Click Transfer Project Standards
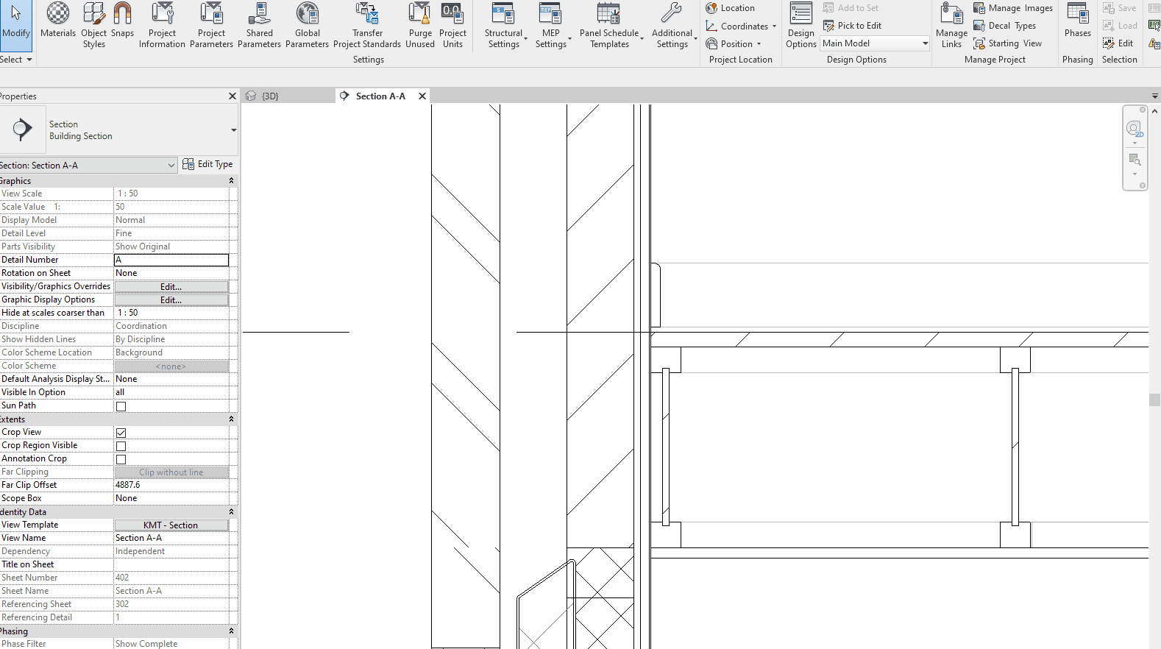This screenshot has width=1161, height=649. point(367,25)
